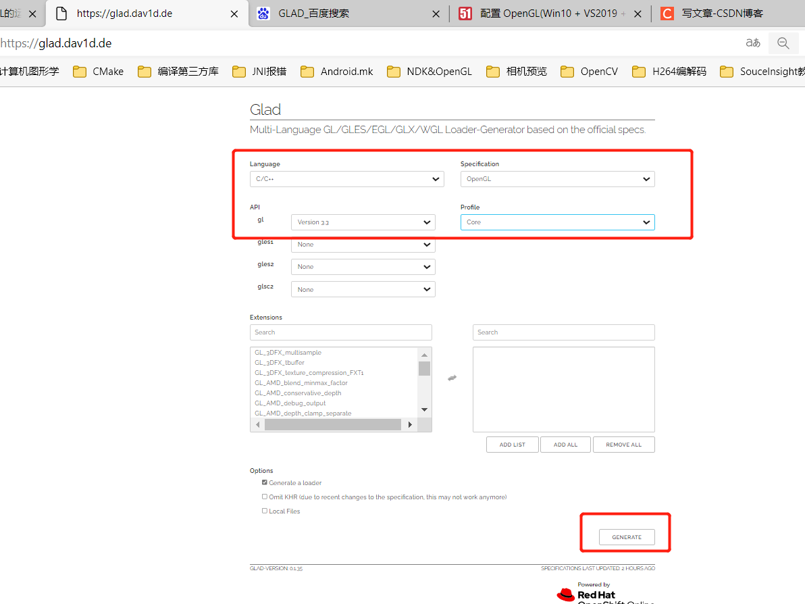Select GL_AMD_blend_minmax_factor extension
The image size is (805, 604).
(x=301, y=382)
